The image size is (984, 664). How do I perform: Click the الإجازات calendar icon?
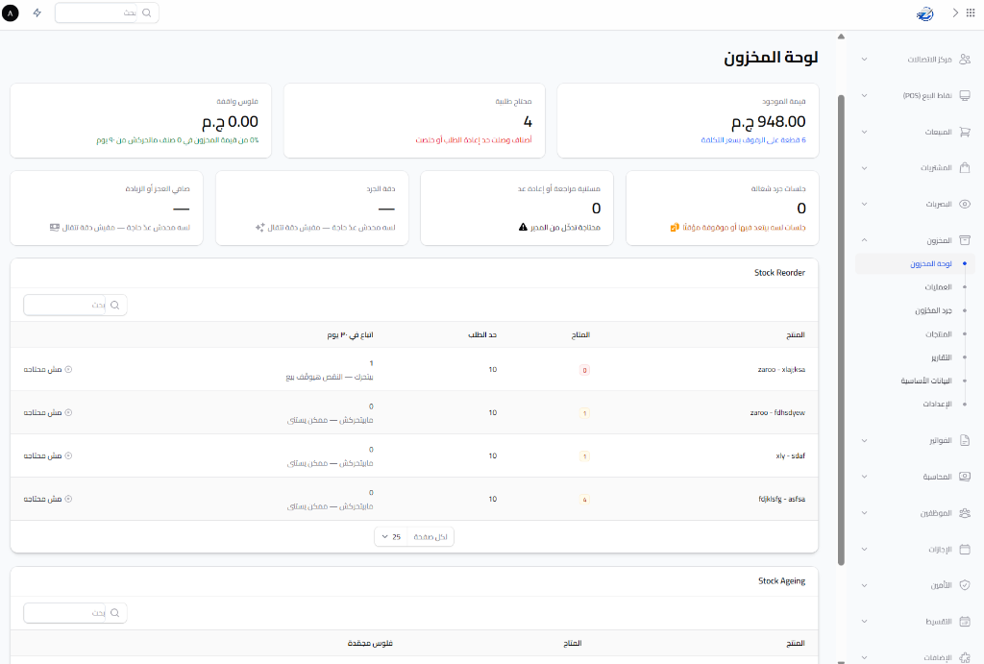coord(965,549)
